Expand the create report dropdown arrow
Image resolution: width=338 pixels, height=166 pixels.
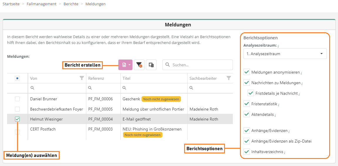pyautogui.click(x=130, y=65)
